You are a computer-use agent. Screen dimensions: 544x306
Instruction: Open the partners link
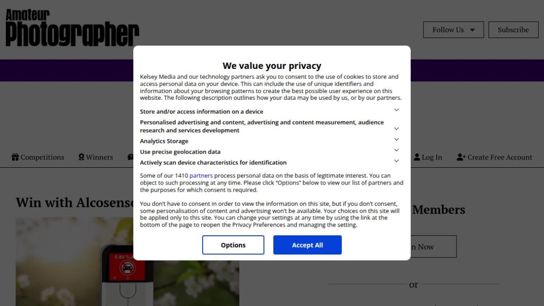click(x=201, y=175)
